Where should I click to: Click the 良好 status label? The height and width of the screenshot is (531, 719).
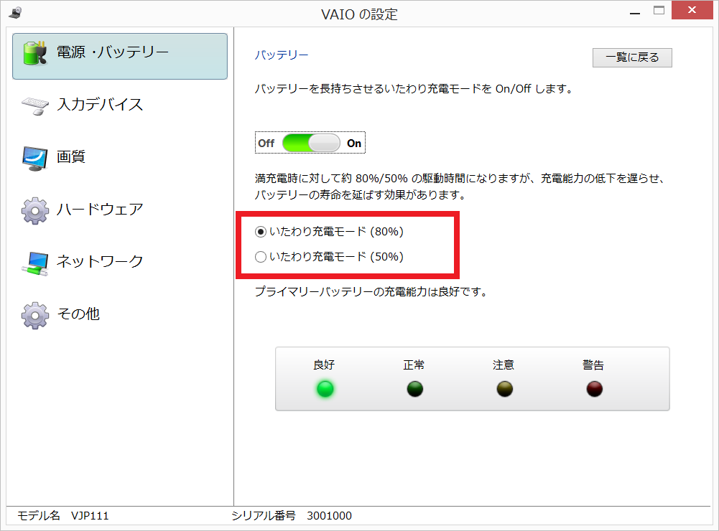[324, 365]
